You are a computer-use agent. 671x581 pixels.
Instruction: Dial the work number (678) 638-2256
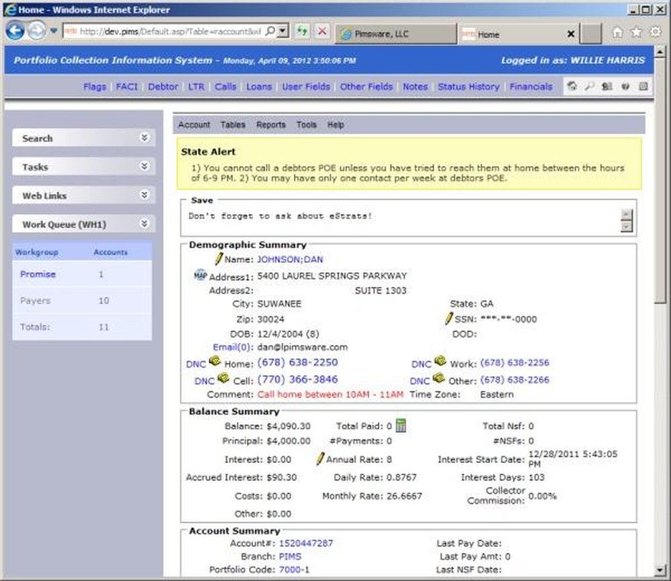(x=515, y=362)
